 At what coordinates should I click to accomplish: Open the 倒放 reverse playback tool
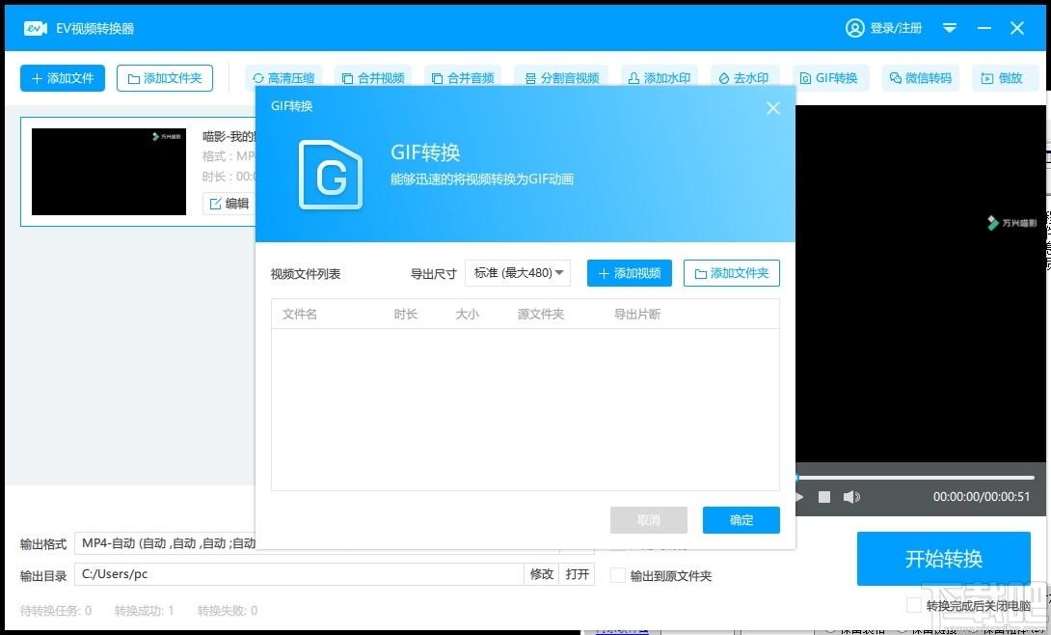[1002, 78]
